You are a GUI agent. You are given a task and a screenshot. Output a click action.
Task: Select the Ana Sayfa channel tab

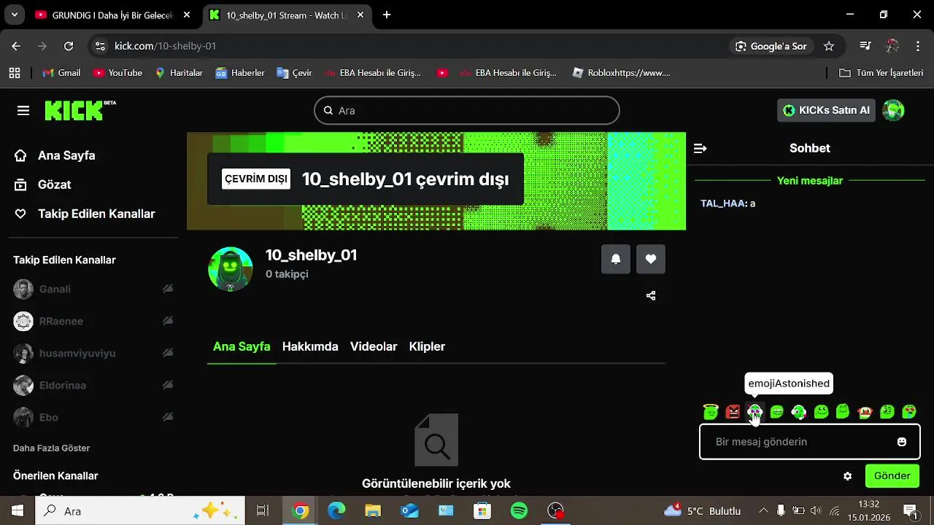point(242,346)
